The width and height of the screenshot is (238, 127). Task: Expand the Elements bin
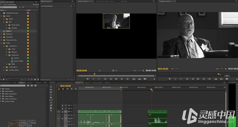(x=1, y=34)
